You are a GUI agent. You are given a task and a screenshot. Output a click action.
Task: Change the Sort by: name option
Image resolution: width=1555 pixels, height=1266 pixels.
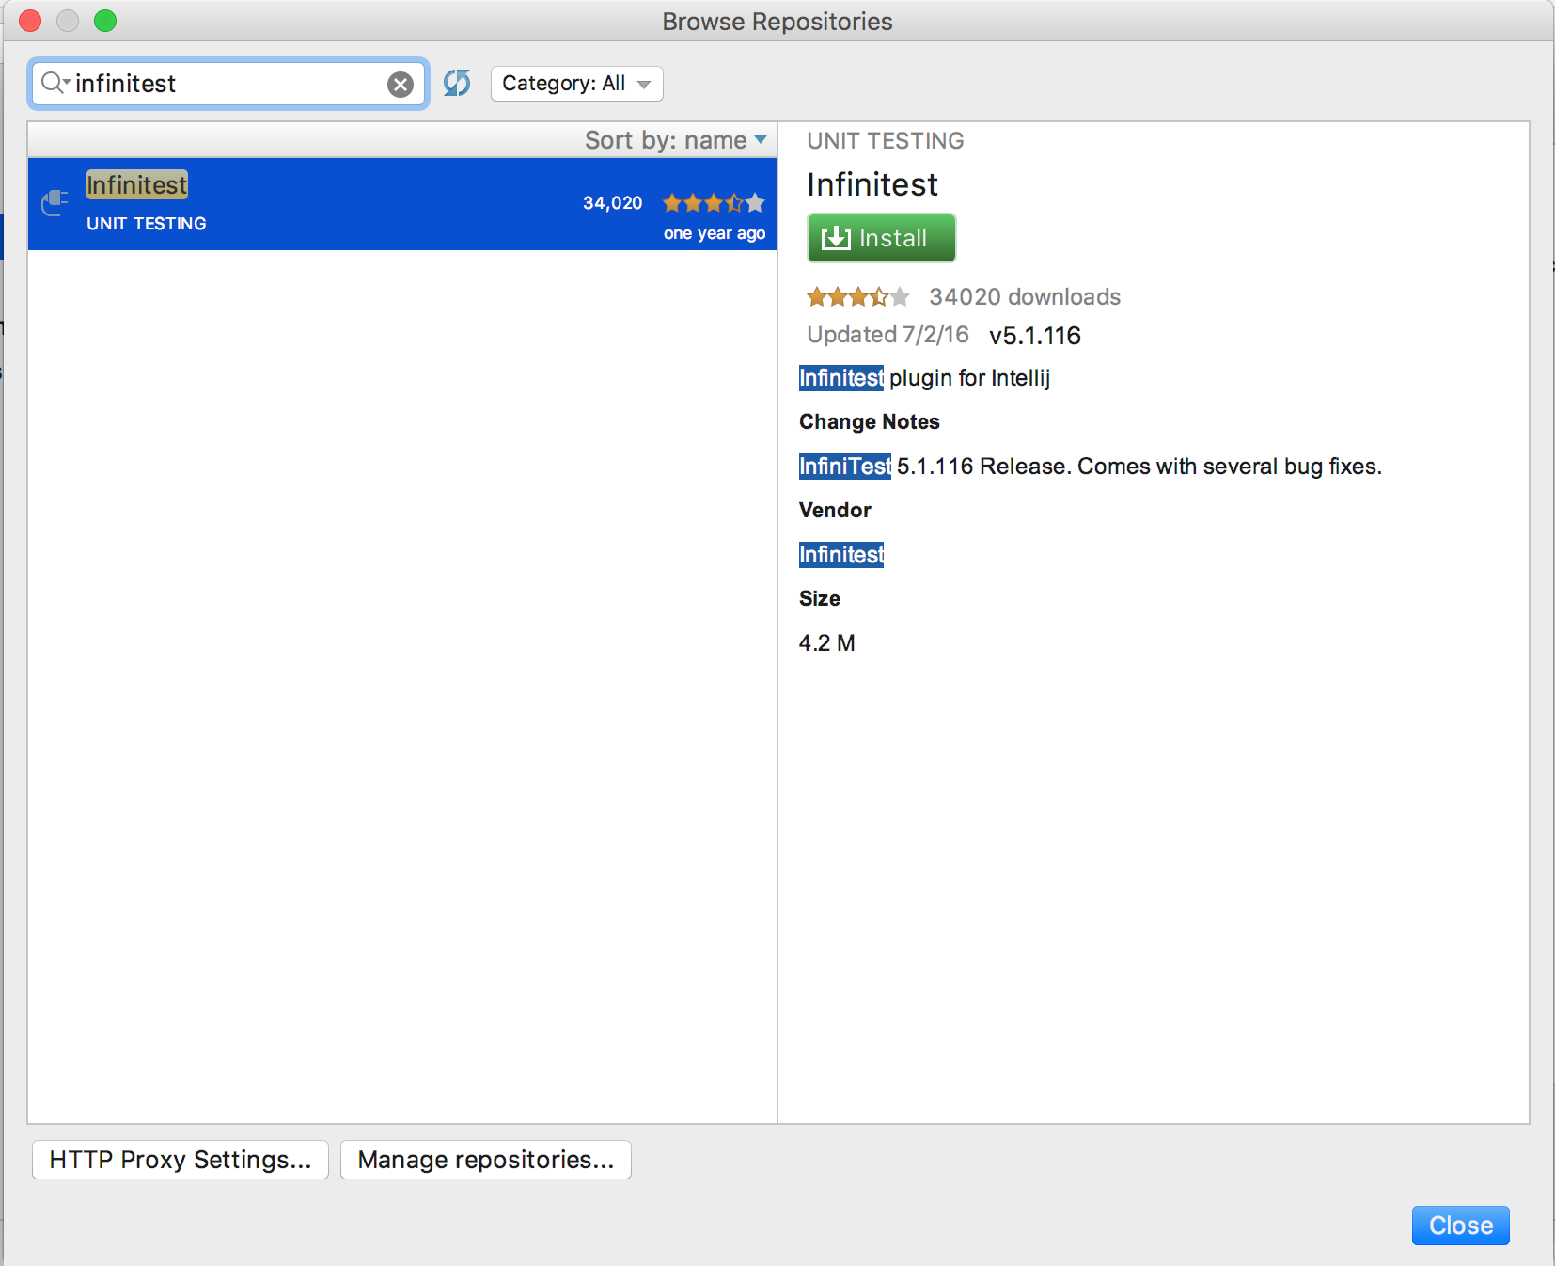click(x=675, y=140)
